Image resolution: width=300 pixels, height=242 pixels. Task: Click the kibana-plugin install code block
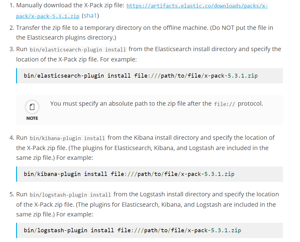coord(150,174)
